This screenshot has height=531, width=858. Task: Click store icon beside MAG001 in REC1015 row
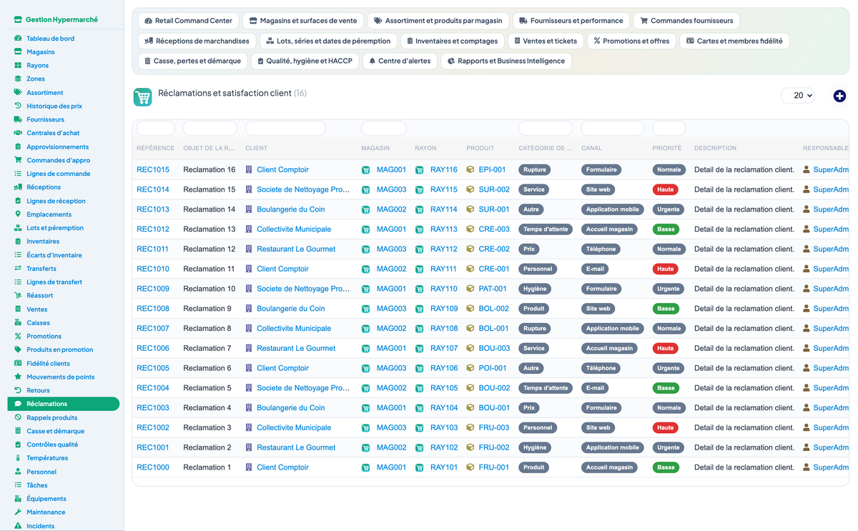coord(366,170)
